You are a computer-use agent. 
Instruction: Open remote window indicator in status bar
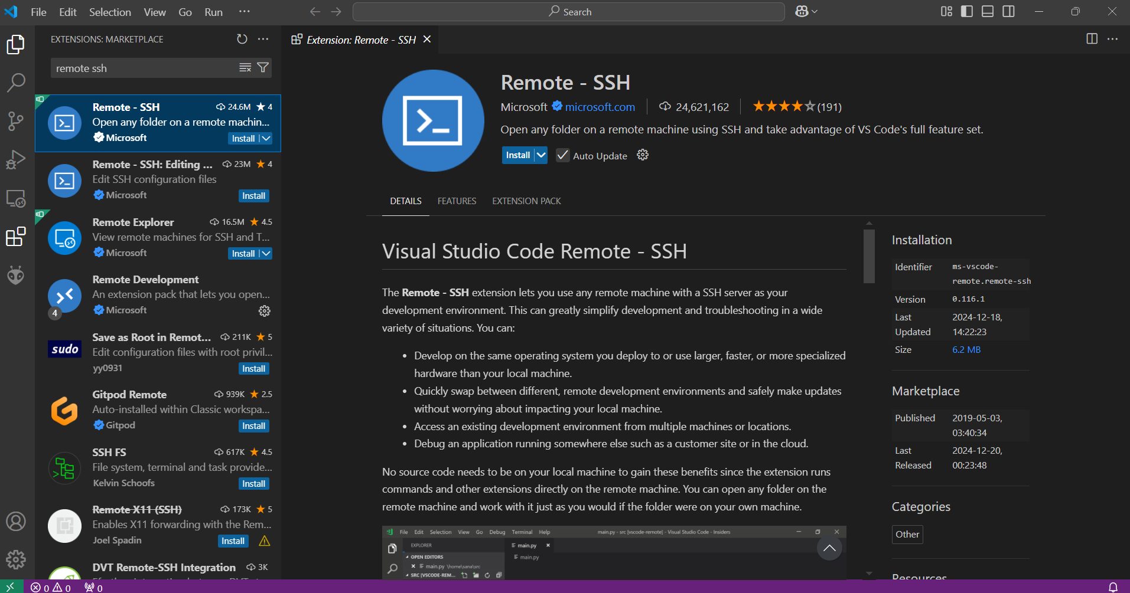click(11, 587)
